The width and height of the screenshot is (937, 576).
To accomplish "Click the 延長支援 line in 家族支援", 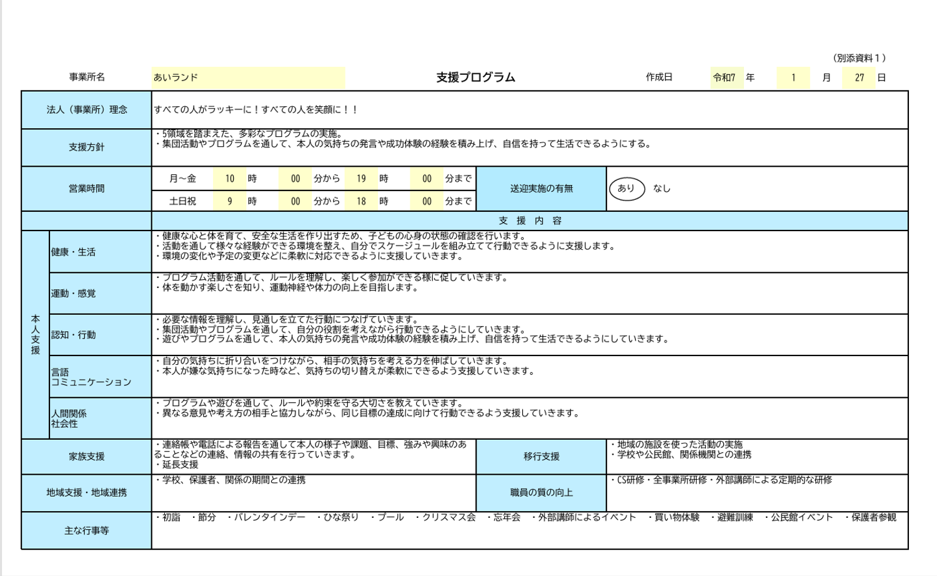I will pyautogui.click(x=176, y=465).
